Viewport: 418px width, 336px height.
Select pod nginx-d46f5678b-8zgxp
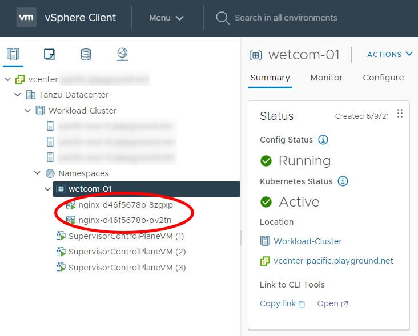tap(126, 205)
